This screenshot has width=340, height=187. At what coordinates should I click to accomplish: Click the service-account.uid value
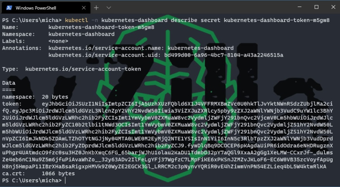pyautogui.click(x=224, y=55)
